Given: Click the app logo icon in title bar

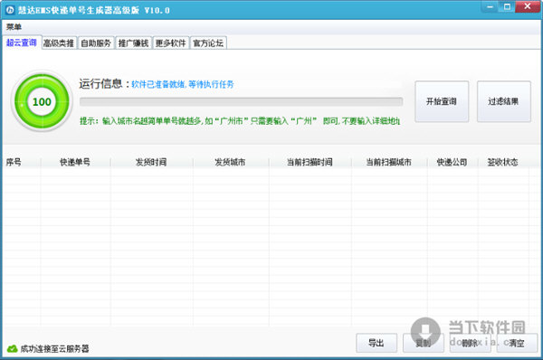Looking at the screenshot, I should 10,10.
